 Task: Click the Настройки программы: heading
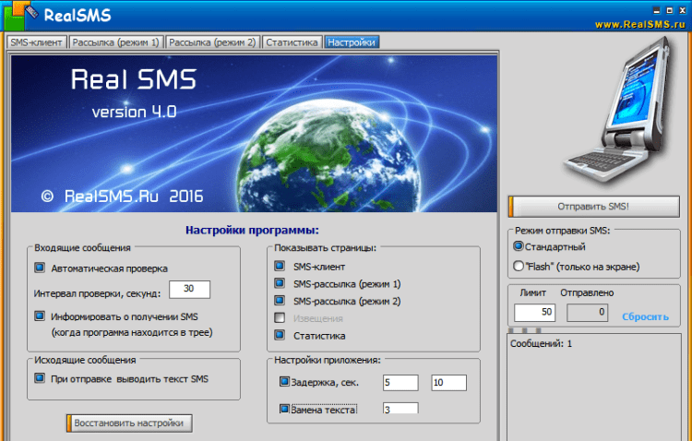coord(252,230)
